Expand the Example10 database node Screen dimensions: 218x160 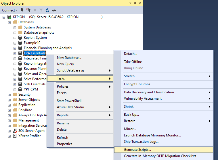coord(15,43)
